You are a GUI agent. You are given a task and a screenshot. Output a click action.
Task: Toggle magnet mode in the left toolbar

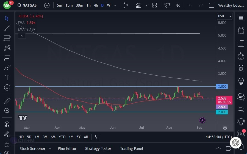7,124
